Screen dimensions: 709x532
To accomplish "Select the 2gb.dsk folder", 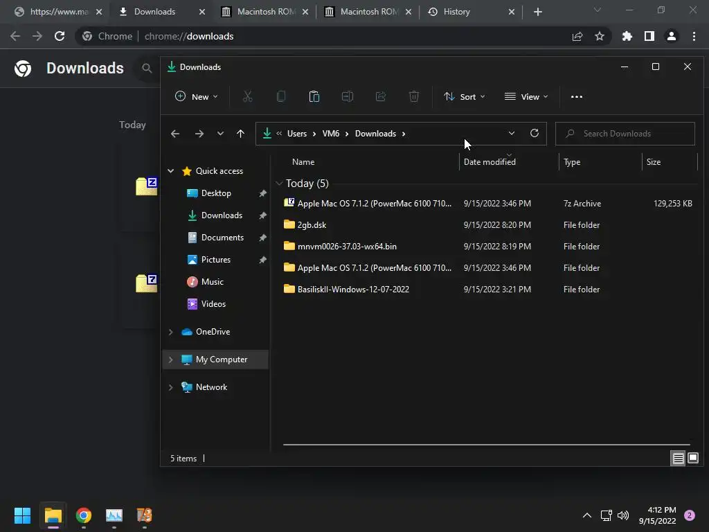I will (x=312, y=225).
